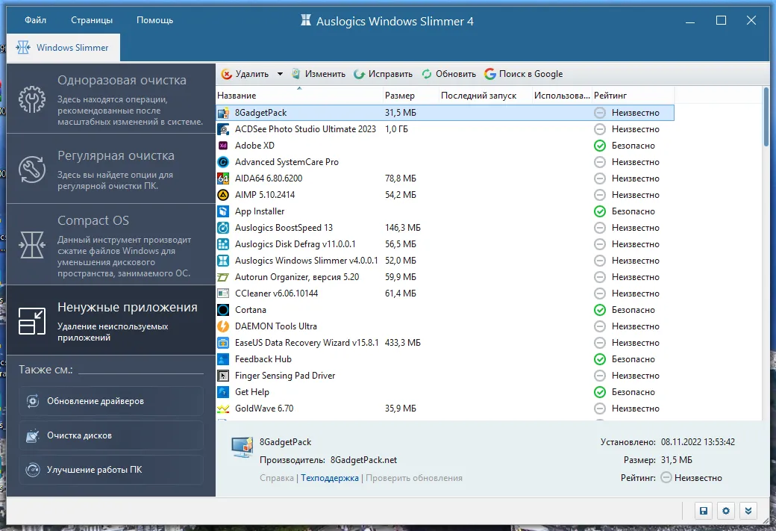
Task: Select the Cortana Безопасно rating
Action: point(625,310)
